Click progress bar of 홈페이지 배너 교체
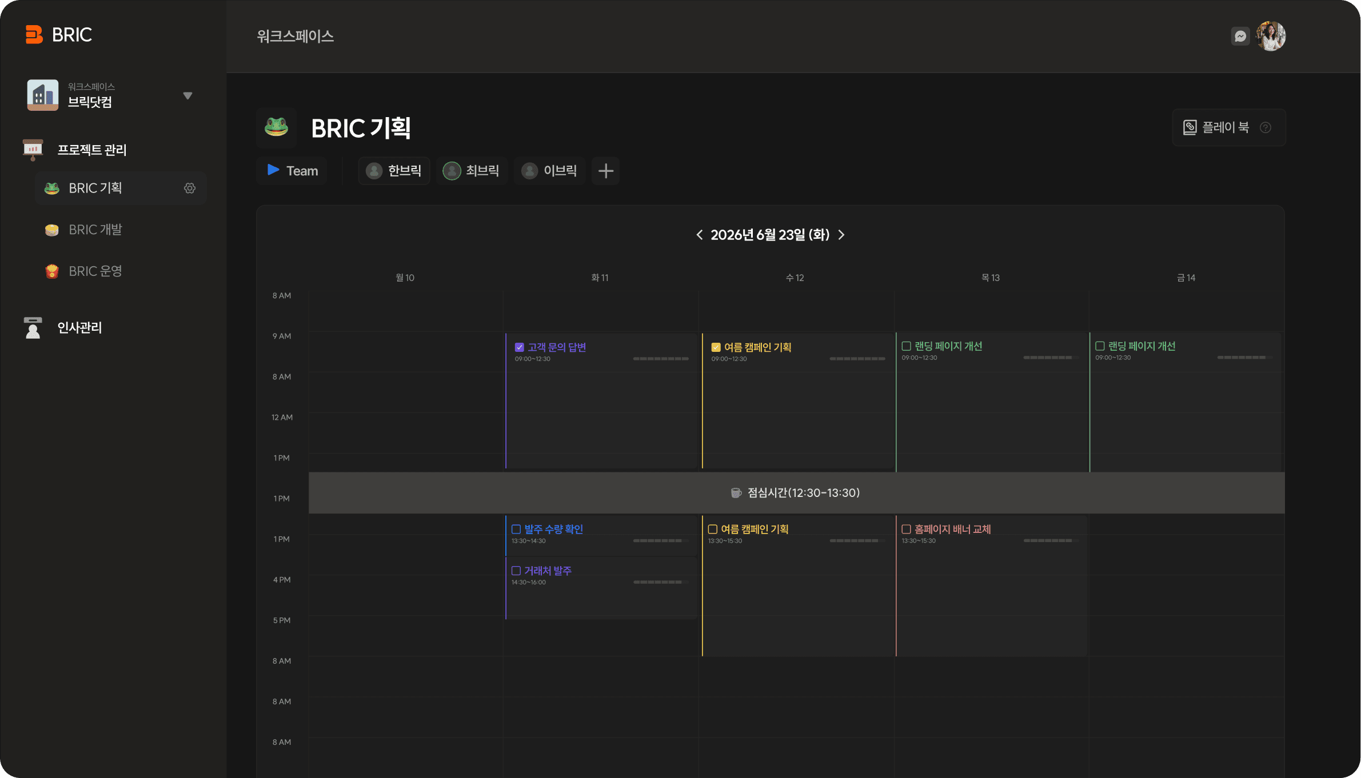The width and height of the screenshot is (1361, 778). [1051, 540]
